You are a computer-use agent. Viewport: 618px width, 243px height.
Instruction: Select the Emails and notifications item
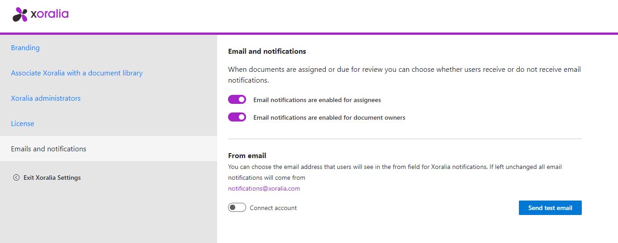point(109,149)
